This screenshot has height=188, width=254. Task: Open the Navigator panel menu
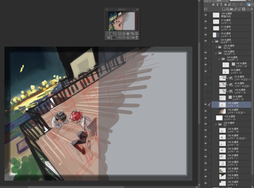[x=107, y=10]
